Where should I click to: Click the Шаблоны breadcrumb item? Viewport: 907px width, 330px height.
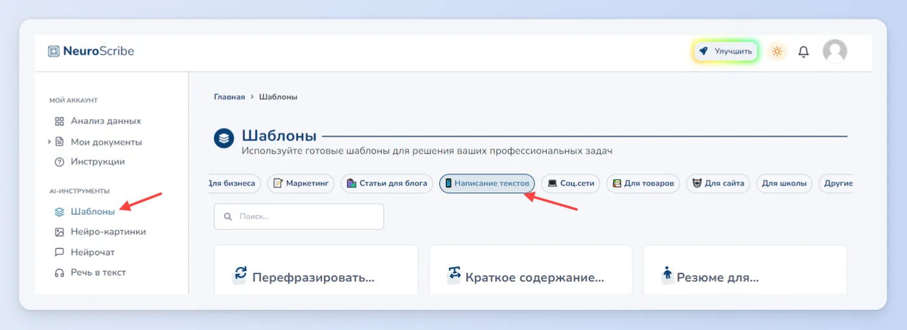point(278,97)
